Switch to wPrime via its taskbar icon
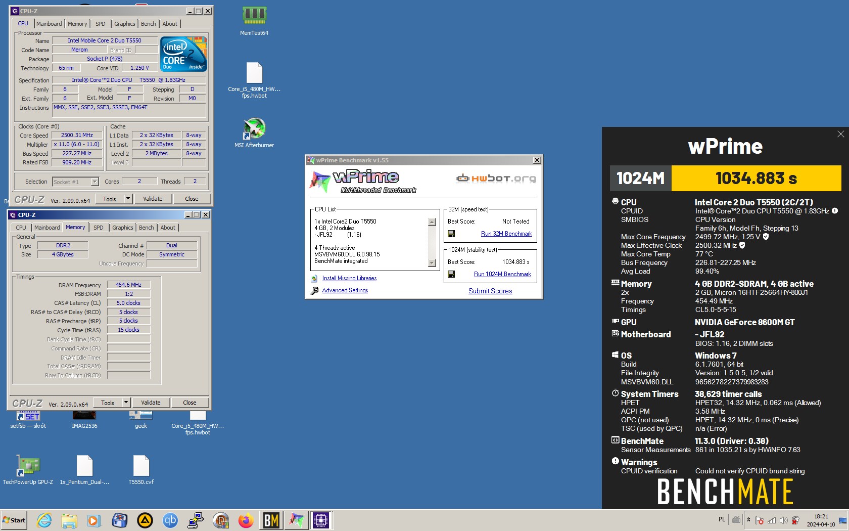This screenshot has width=849, height=531. tap(297, 520)
